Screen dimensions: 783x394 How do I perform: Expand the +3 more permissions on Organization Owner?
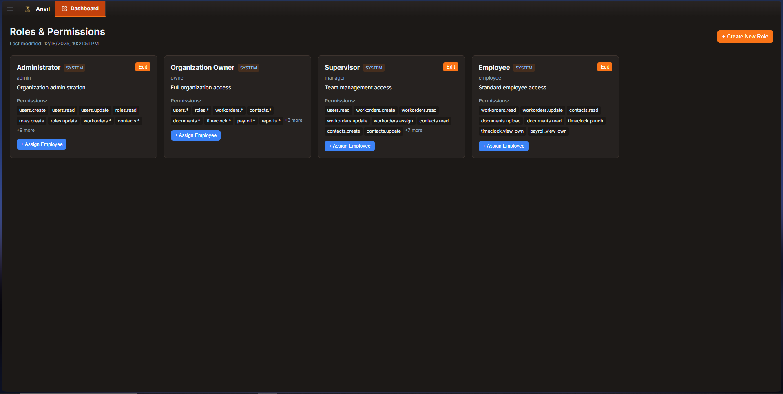(x=293, y=120)
